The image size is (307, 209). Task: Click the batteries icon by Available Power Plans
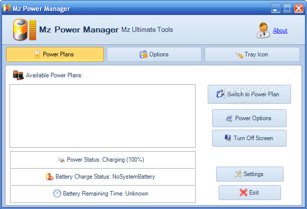point(18,75)
